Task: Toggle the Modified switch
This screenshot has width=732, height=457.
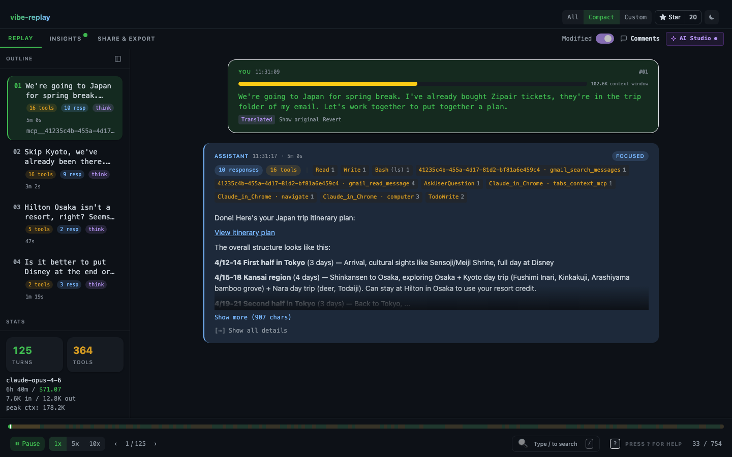Action: tap(604, 39)
